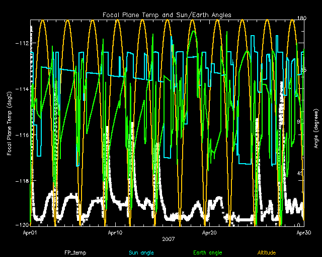This screenshot has height=257, width=322.
Task: Click the 'Focal Plane Temp (degC)' axis label
Action: pos(10,123)
